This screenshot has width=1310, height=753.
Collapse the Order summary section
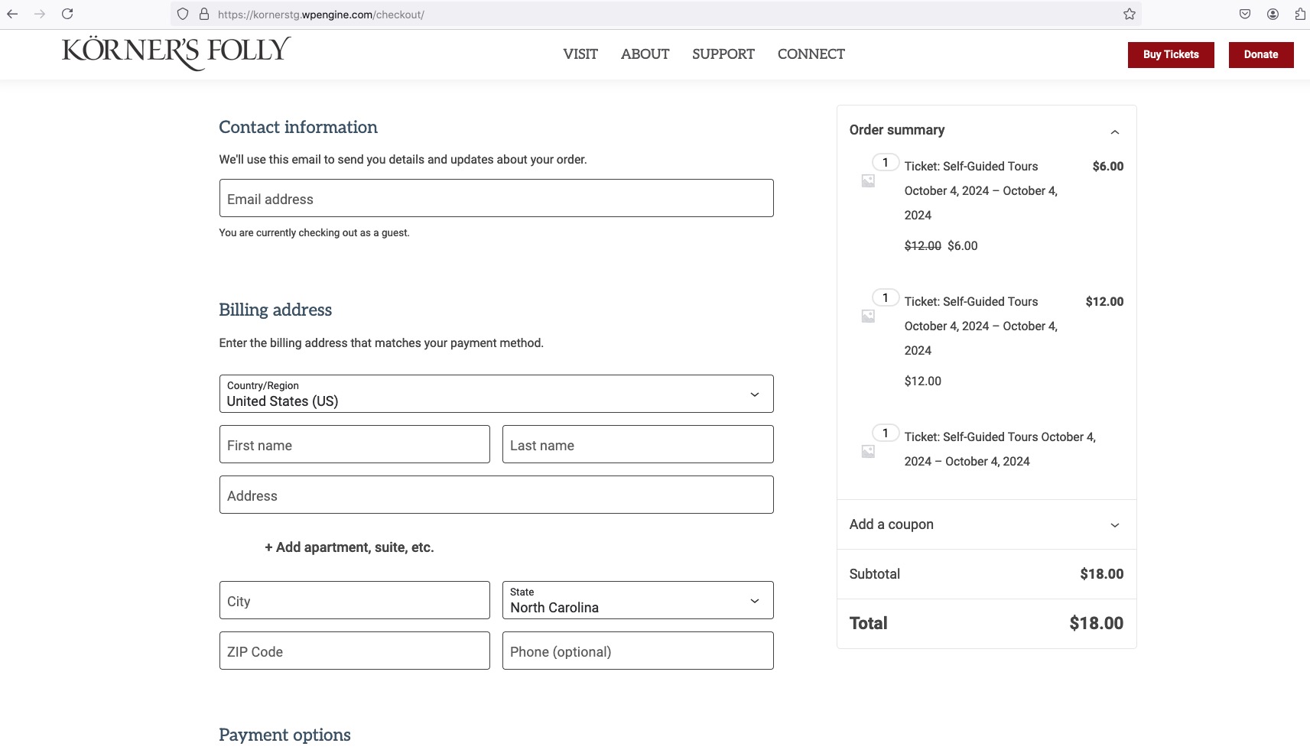1114,131
